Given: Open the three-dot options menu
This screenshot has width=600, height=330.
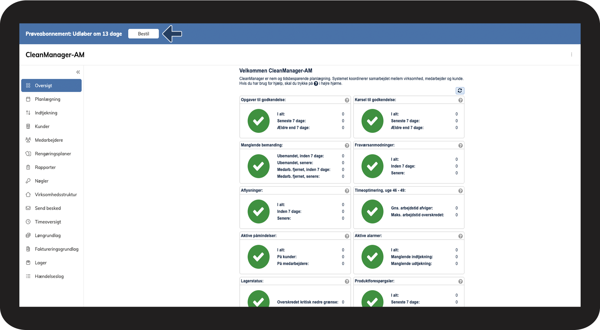Looking at the screenshot, I should tap(571, 55).
